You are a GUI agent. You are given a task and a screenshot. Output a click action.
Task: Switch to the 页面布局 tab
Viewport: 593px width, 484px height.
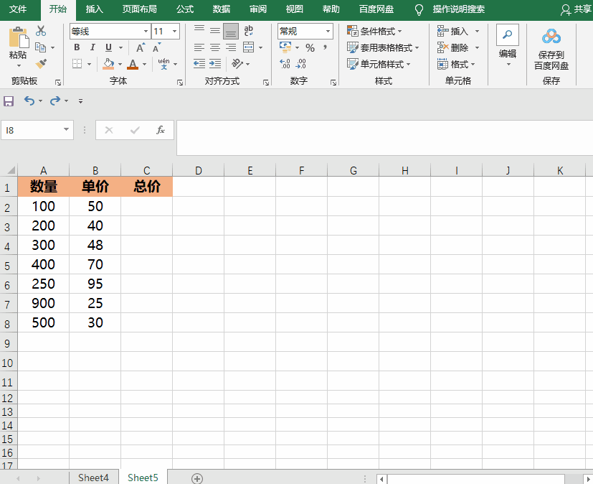[x=140, y=9]
